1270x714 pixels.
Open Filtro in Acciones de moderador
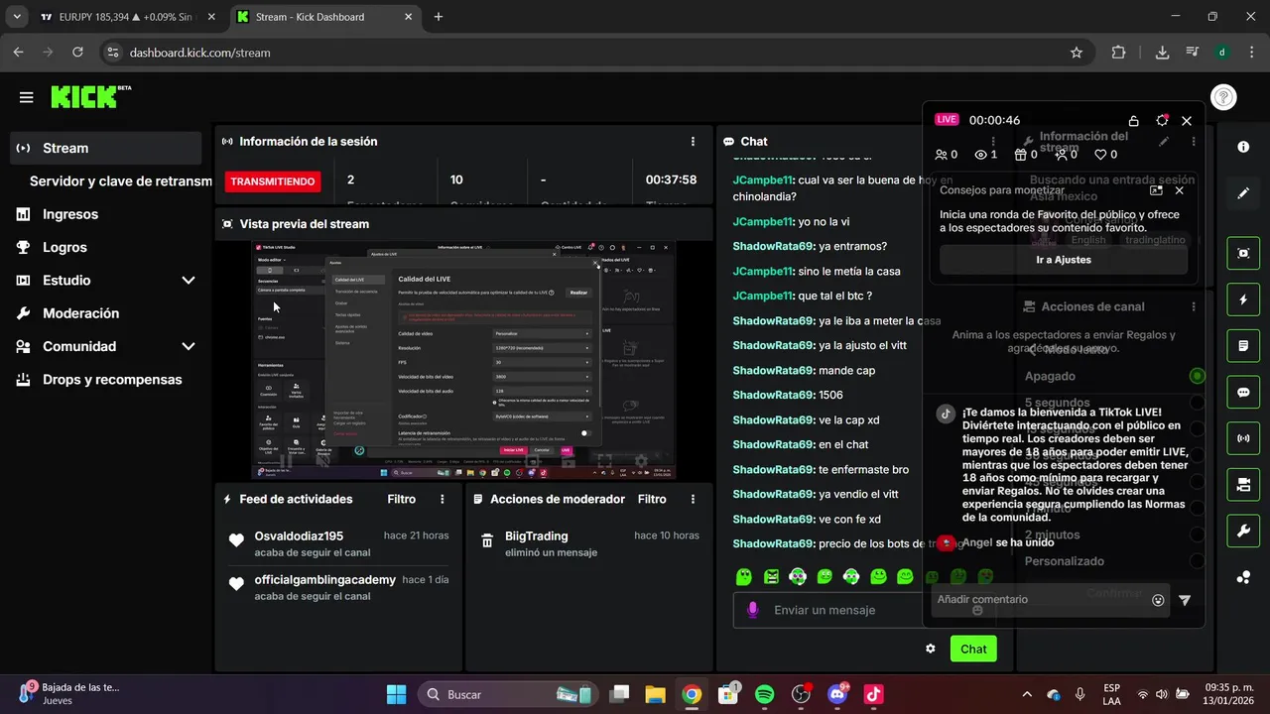click(x=652, y=499)
